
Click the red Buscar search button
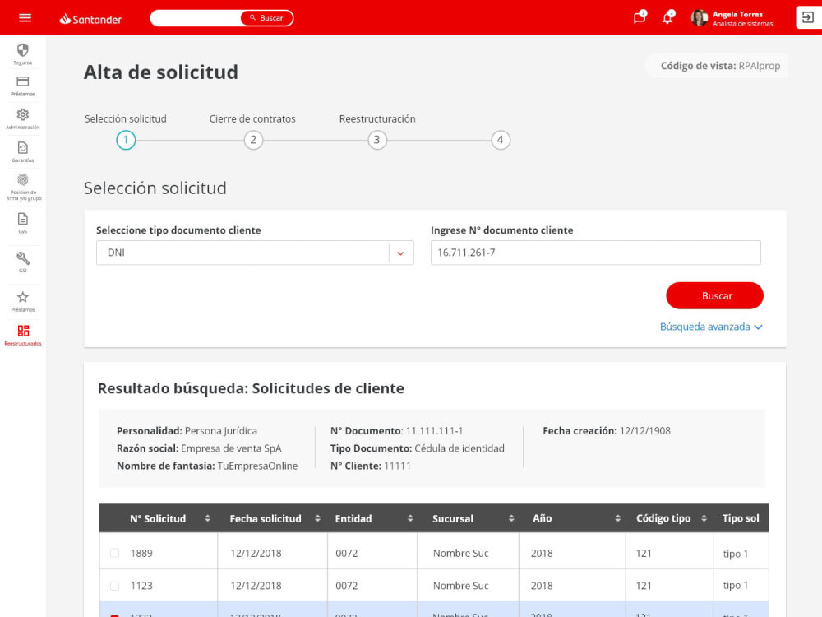pyautogui.click(x=714, y=296)
